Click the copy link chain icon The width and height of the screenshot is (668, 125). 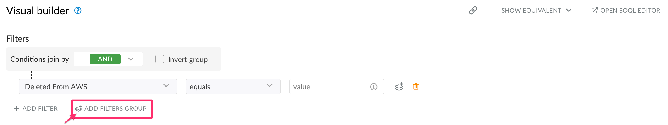473,11
